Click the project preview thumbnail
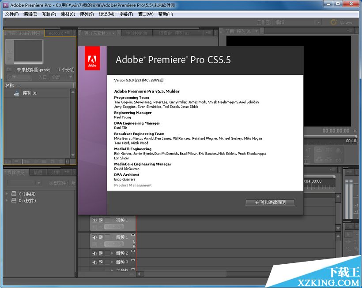This screenshot has width=362, height=288. pos(28,51)
